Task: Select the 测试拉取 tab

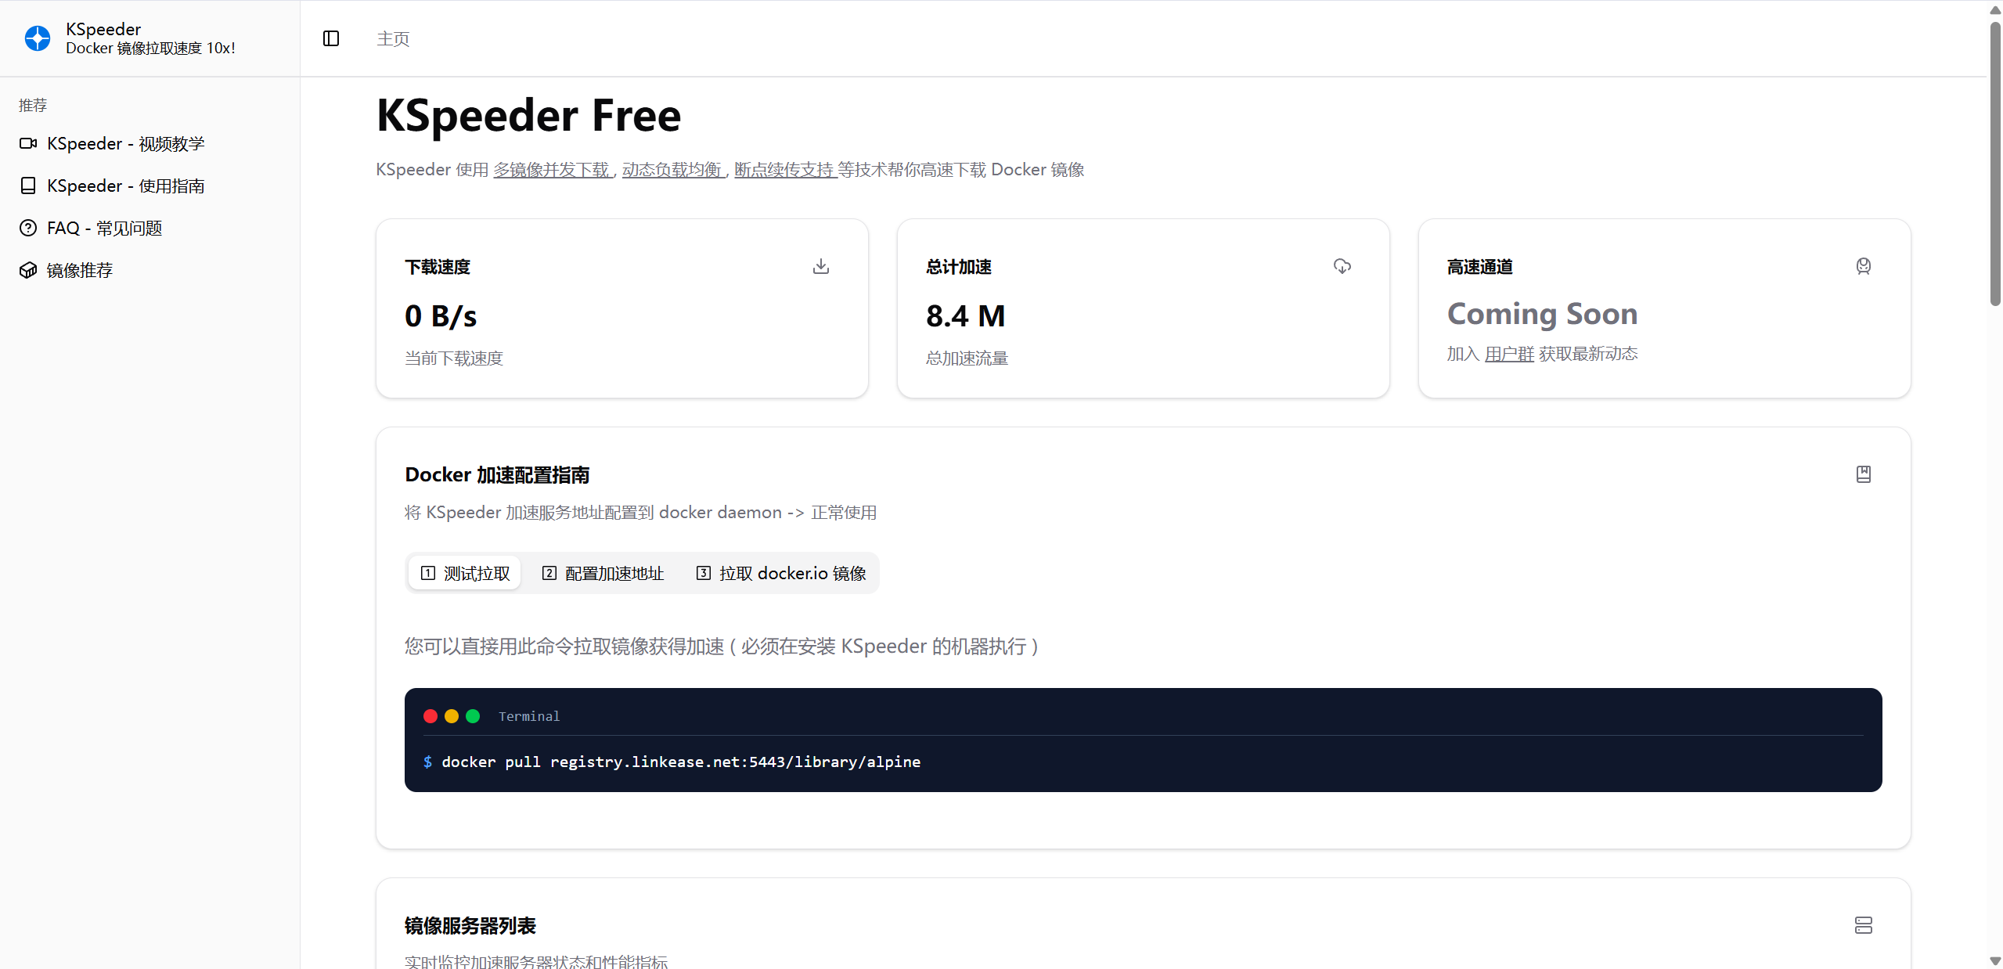Action: pos(465,574)
